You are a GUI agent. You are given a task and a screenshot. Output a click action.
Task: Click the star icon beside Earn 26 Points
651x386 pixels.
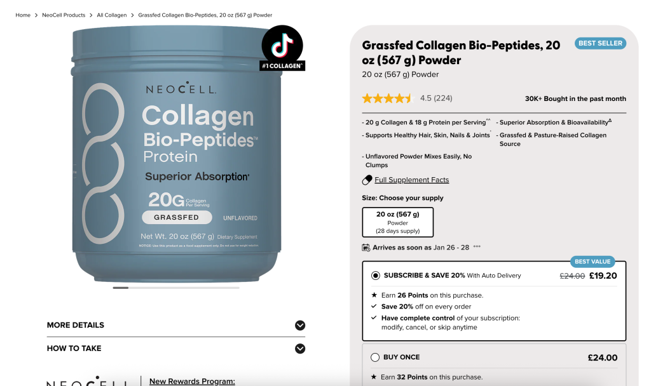point(374,295)
